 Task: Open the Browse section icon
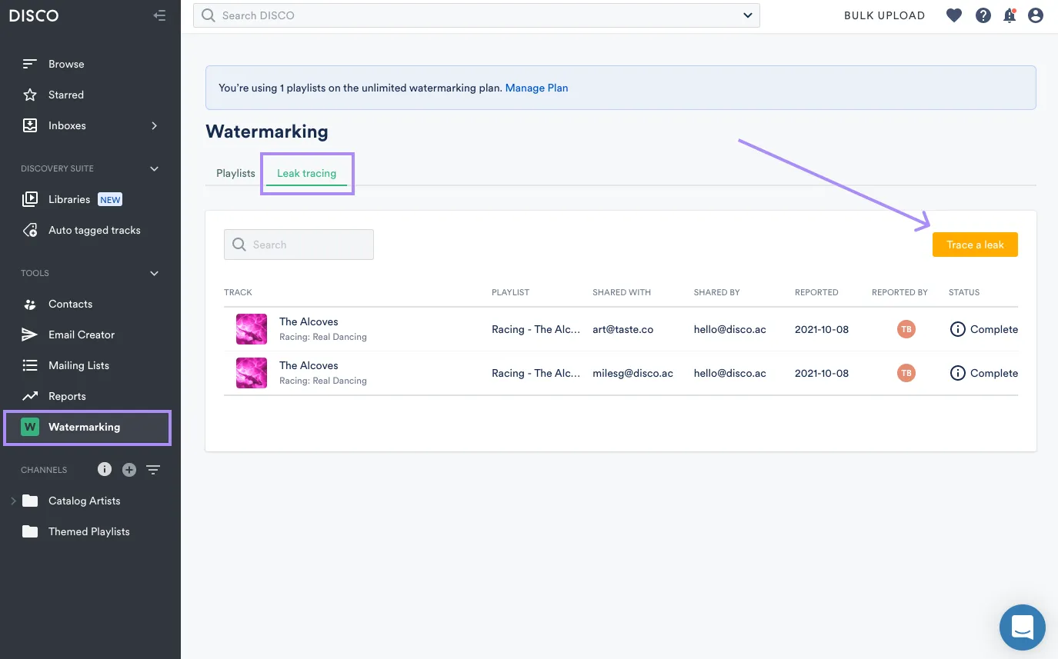[31, 63]
